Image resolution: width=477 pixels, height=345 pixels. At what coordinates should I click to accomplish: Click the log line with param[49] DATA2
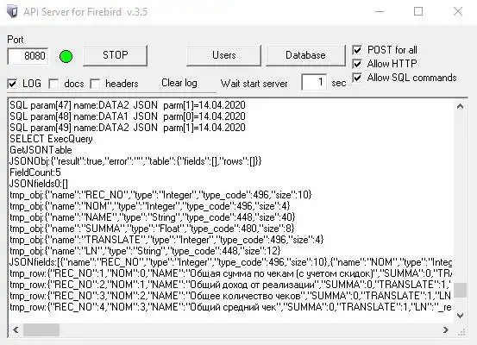(128, 128)
